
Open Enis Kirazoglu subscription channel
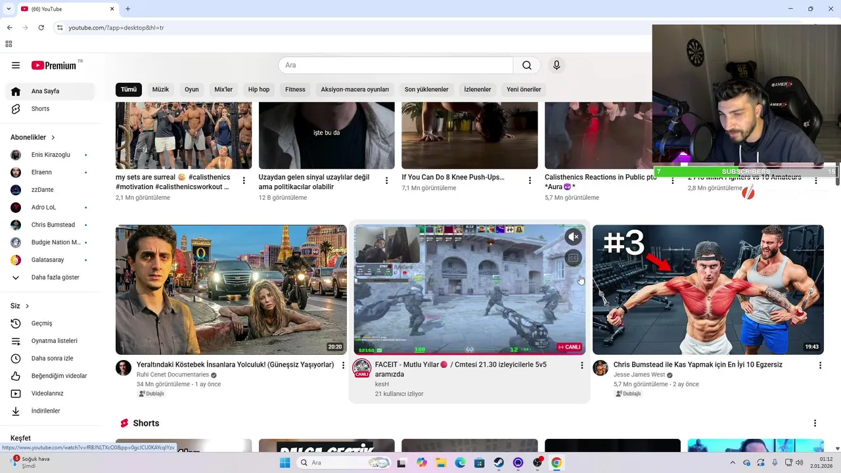50,155
